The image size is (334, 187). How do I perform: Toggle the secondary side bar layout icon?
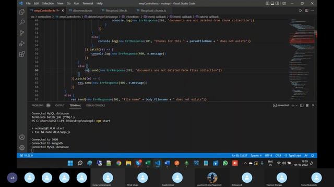277,4
